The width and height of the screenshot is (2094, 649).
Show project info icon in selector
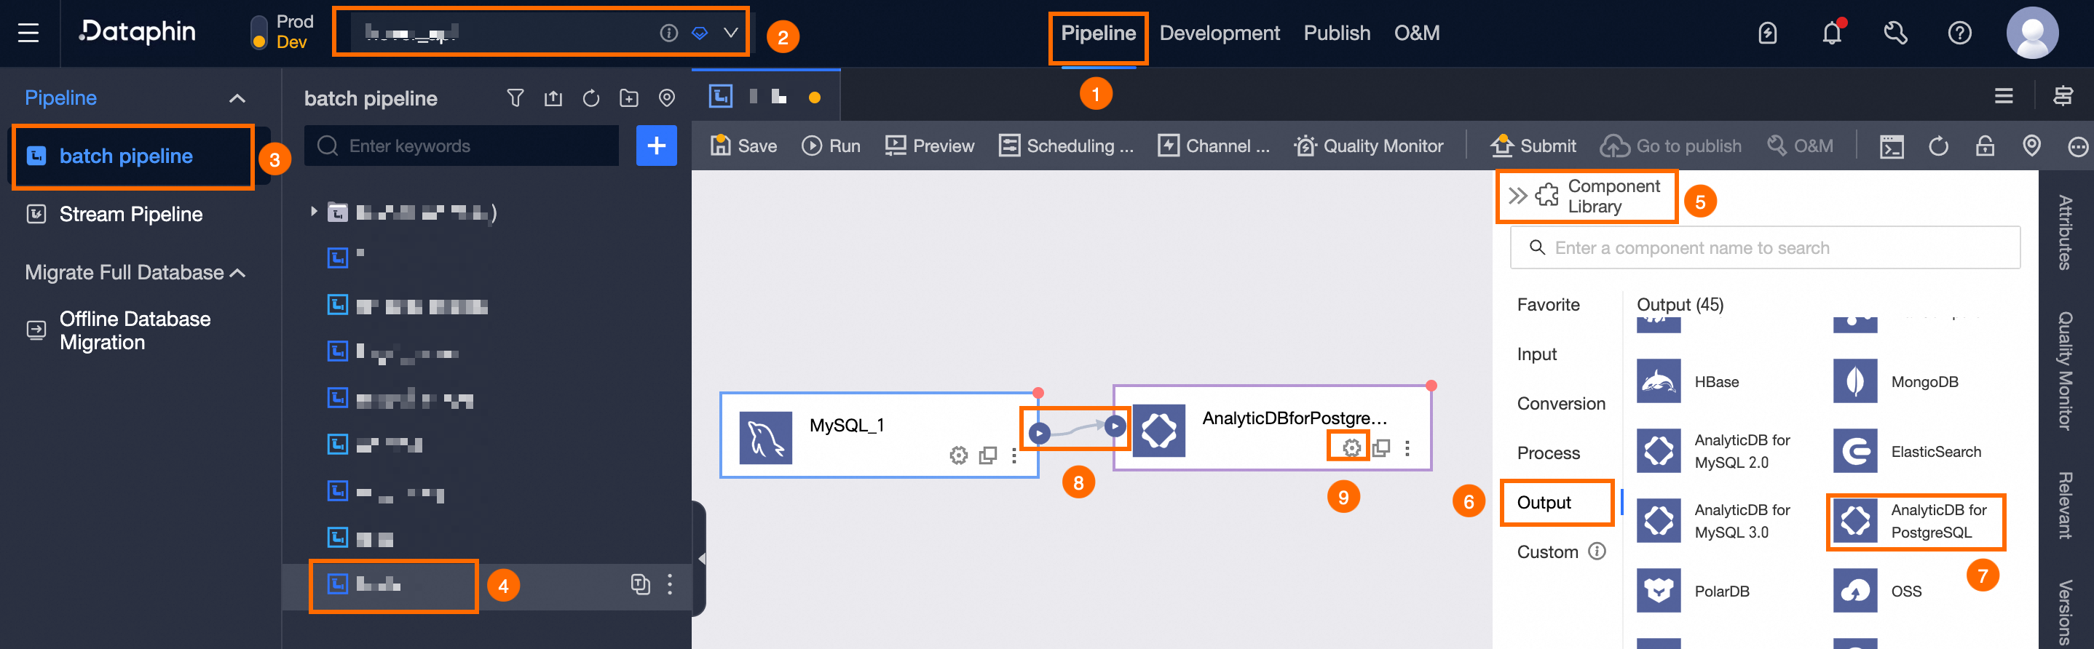click(668, 33)
